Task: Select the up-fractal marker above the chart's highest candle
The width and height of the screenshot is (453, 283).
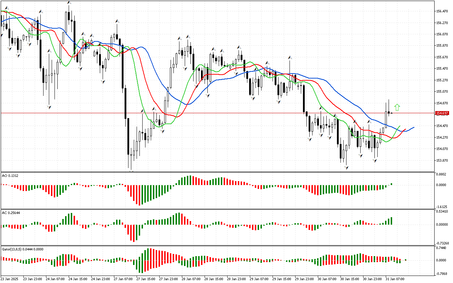Action: tap(69, 3)
